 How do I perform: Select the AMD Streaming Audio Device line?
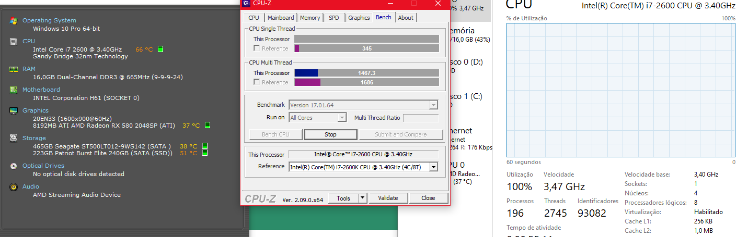coord(77,195)
